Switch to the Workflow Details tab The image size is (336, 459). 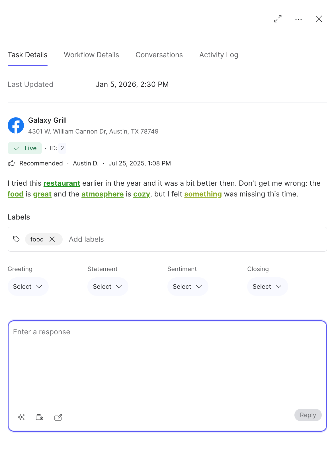(x=91, y=55)
